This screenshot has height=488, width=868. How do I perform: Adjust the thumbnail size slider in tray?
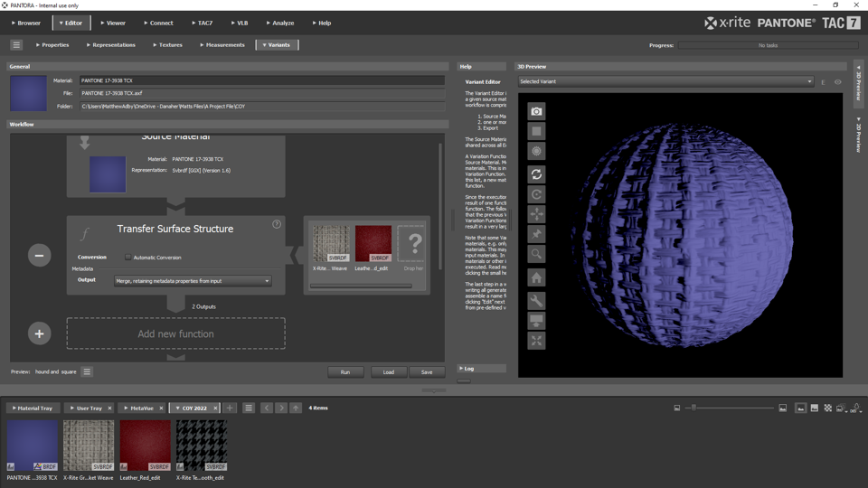693,408
